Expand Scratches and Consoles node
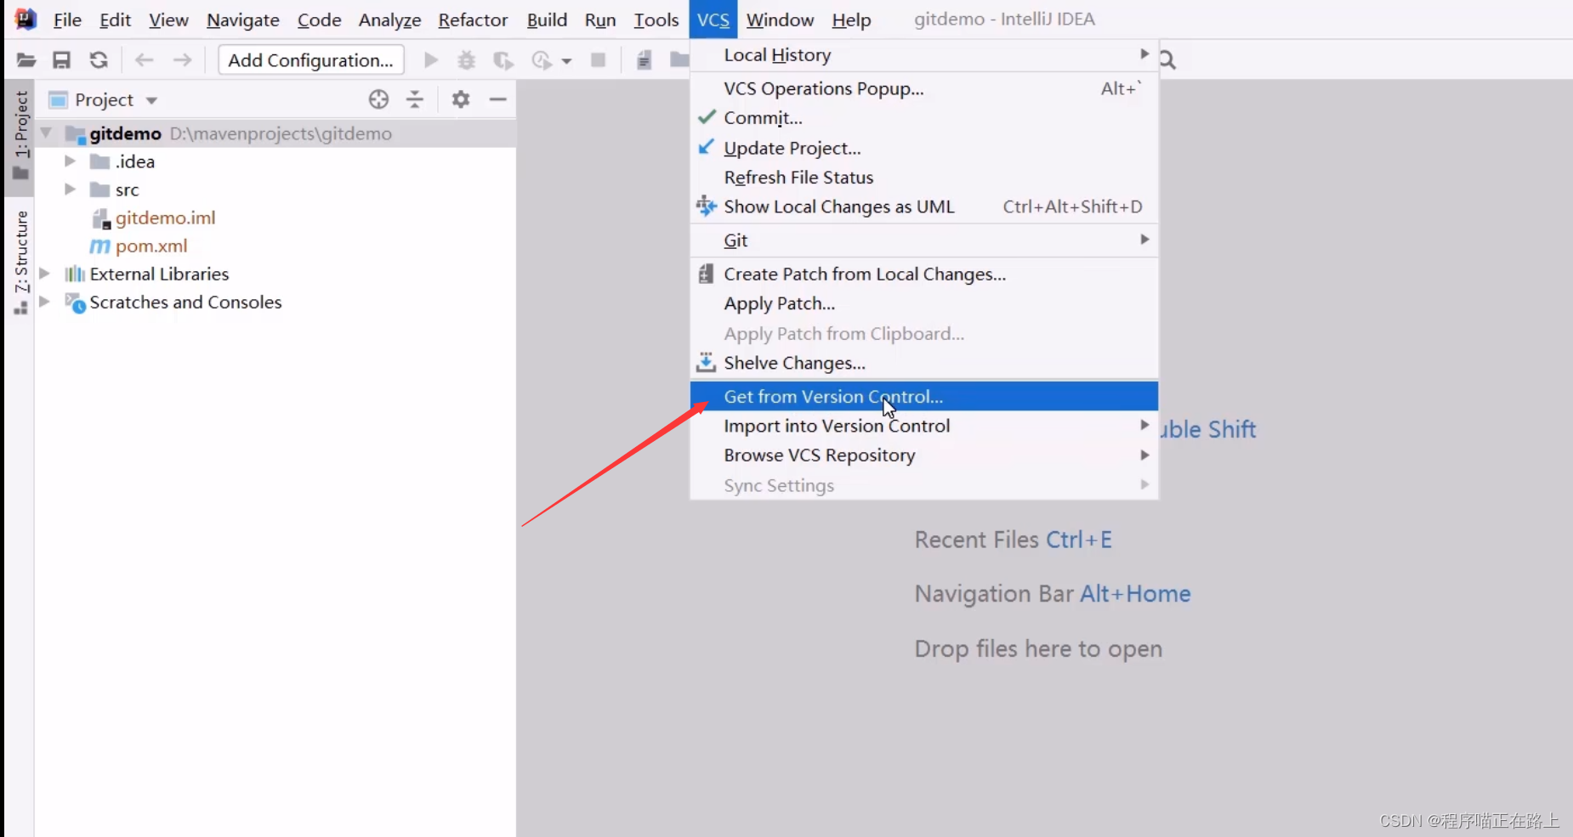Screen dimensions: 1573x837 pos(45,302)
